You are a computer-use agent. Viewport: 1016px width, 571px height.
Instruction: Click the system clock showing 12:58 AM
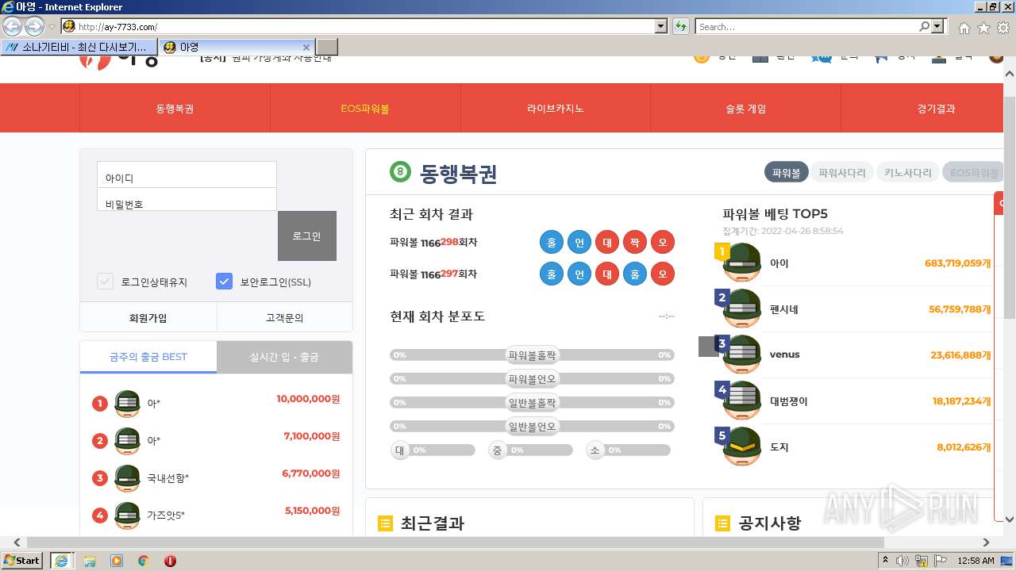click(976, 561)
